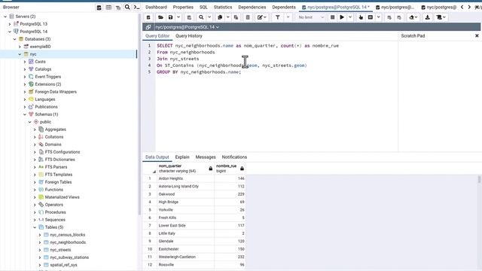
Task: Open the nyc/postgres@PostgreSQL 14 connection dropdown
Action: pyautogui.click(x=188, y=27)
